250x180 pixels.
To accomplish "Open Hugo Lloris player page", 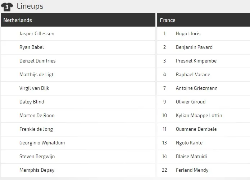I will click(x=188, y=34).
